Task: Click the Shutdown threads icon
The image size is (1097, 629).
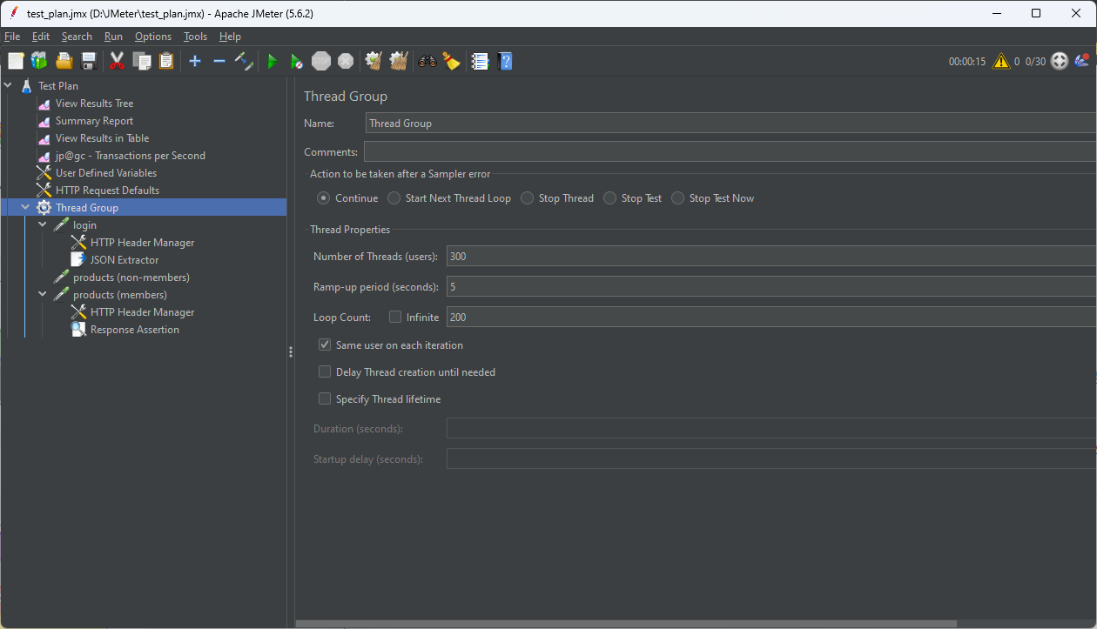Action: (346, 61)
